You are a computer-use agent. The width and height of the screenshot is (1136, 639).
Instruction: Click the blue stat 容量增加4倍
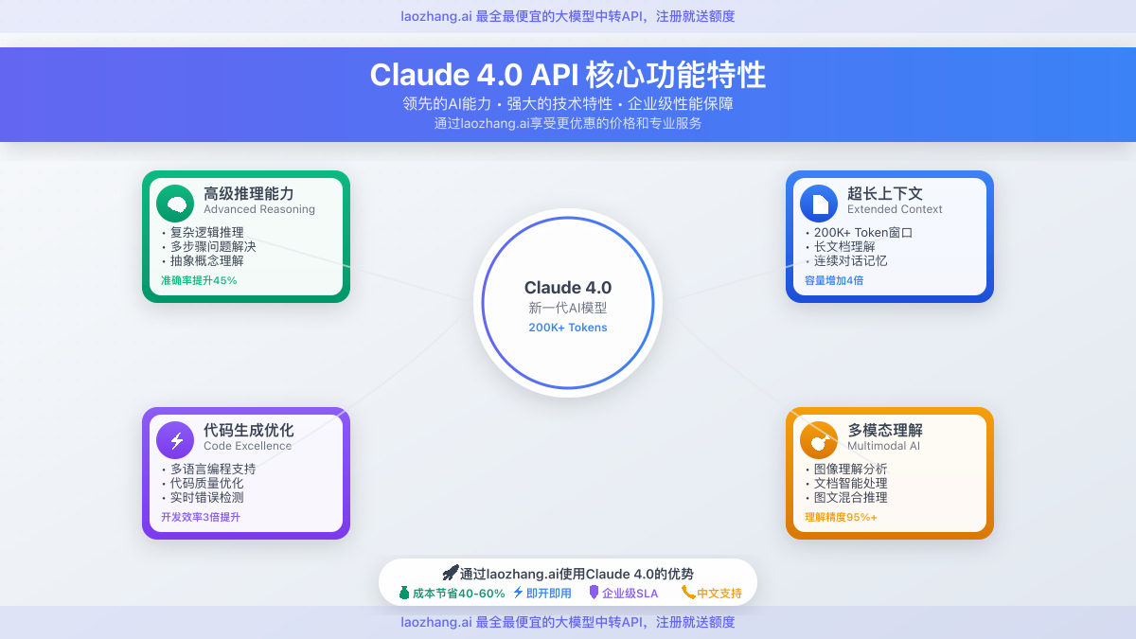(x=834, y=280)
